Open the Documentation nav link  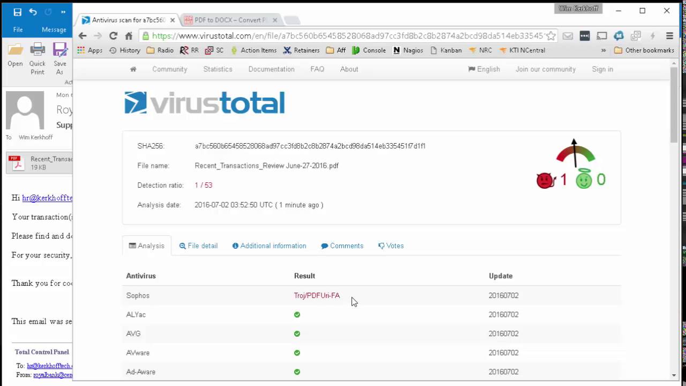[x=271, y=69]
